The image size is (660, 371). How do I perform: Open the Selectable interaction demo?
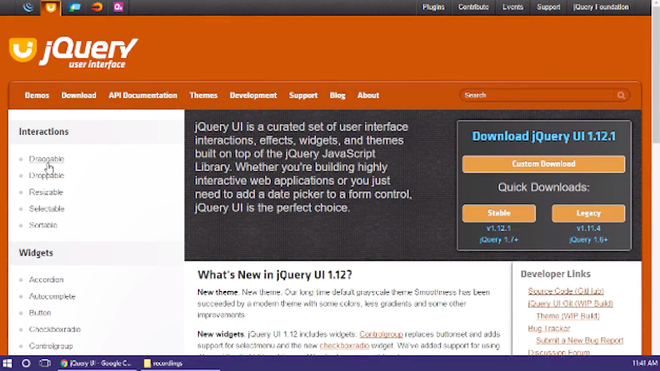[x=47, y=209]
